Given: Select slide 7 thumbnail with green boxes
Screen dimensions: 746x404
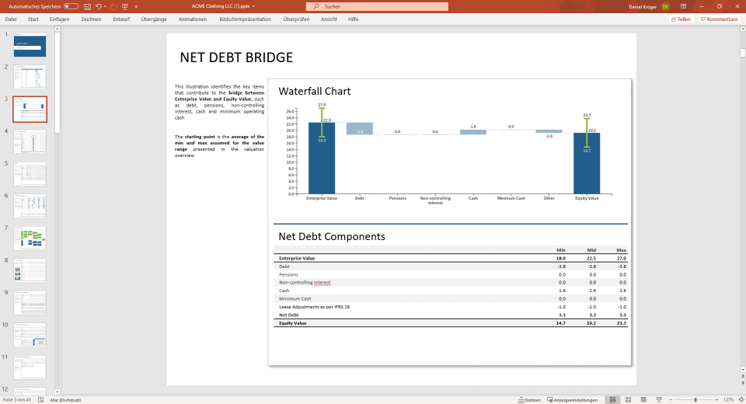Looking at the screenshot, I should point(30,239).
